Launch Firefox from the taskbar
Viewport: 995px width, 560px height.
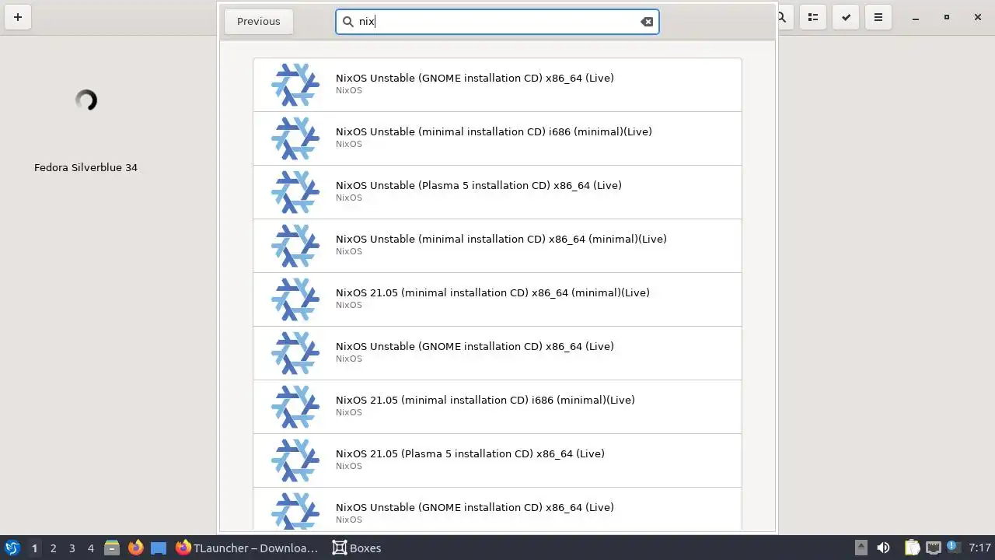pos(135,548)
